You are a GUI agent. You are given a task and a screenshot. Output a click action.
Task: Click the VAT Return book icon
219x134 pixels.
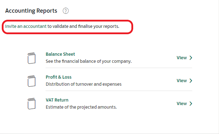coord(31,104)
